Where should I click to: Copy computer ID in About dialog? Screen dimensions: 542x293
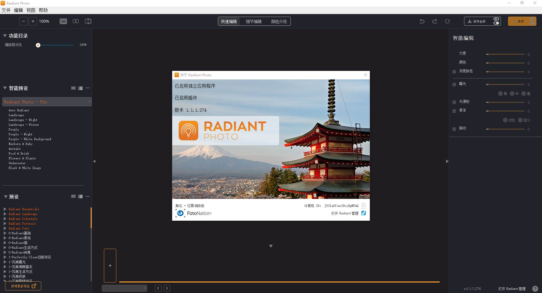tap(364, 206)
